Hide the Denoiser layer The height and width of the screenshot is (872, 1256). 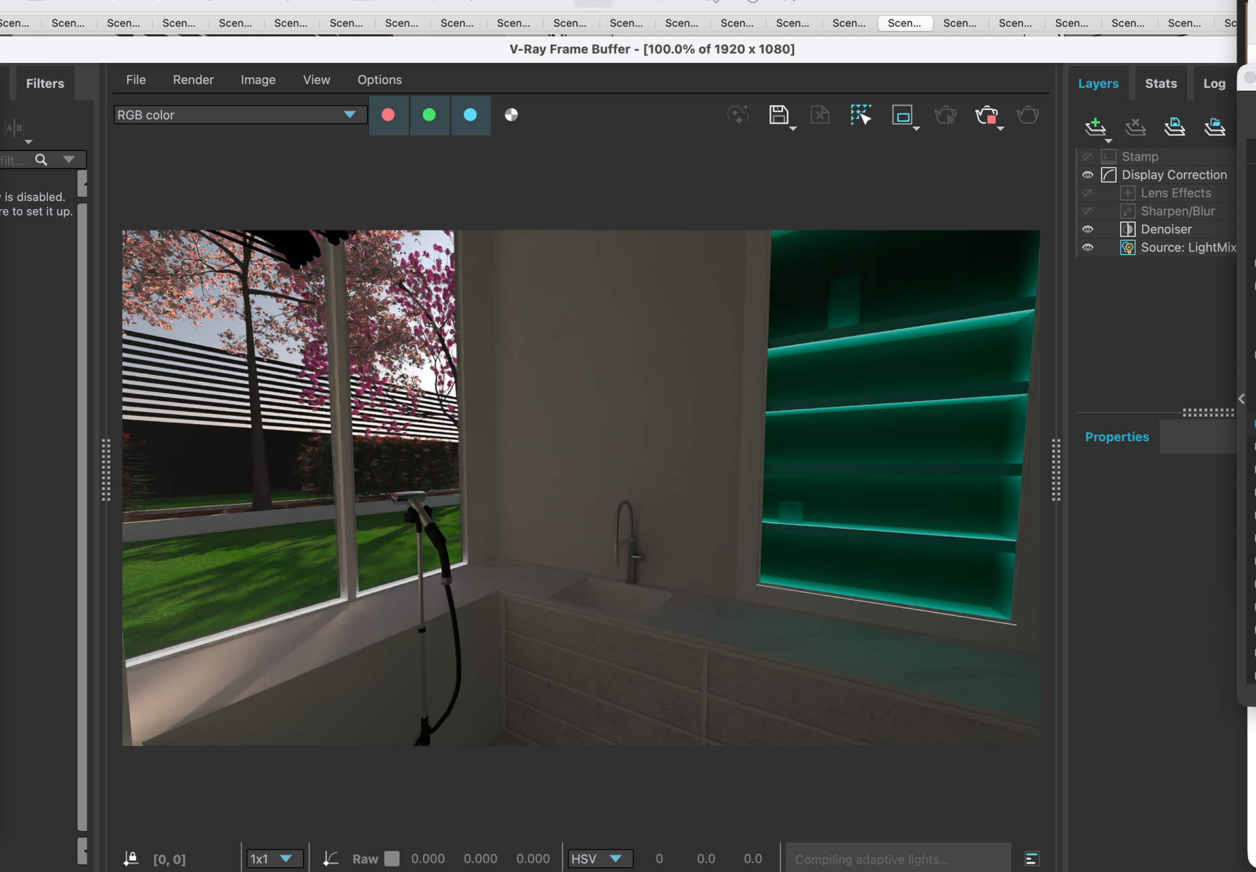tap(1088, 229)
